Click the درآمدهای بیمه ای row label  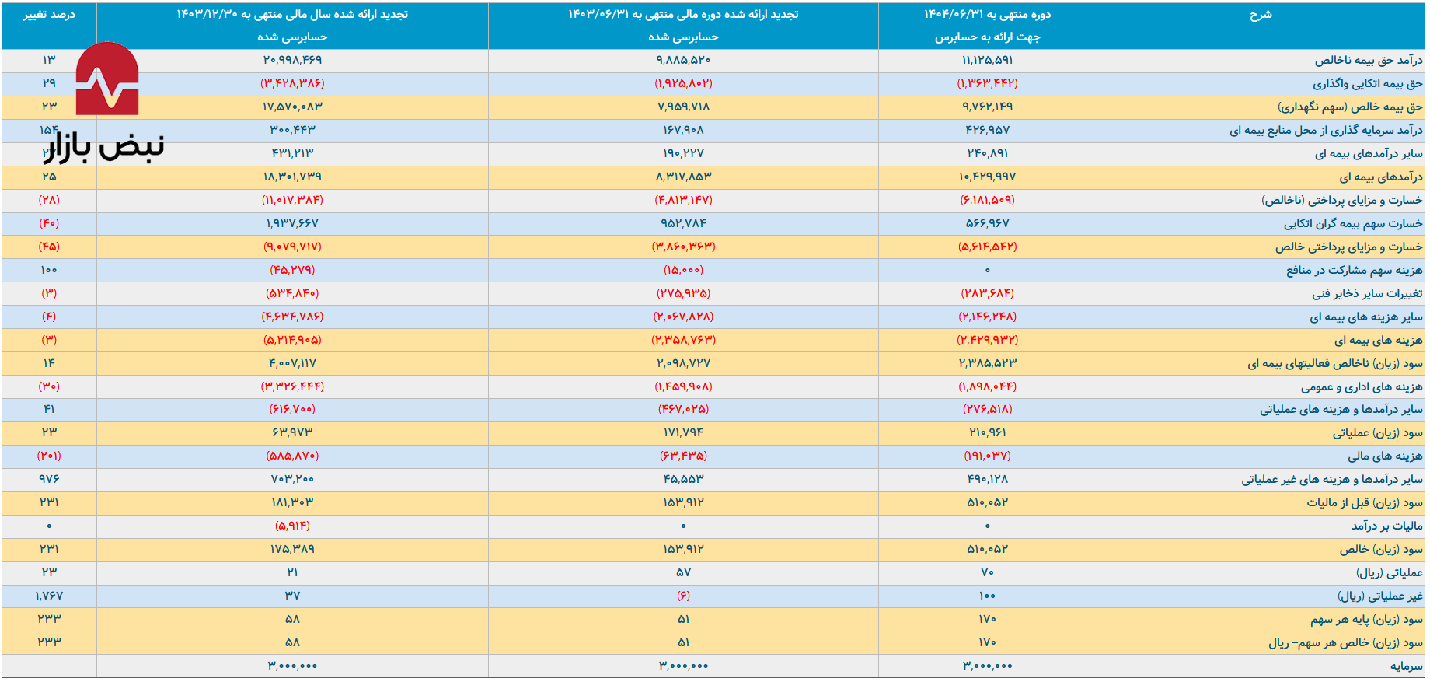click(1380, 177)
